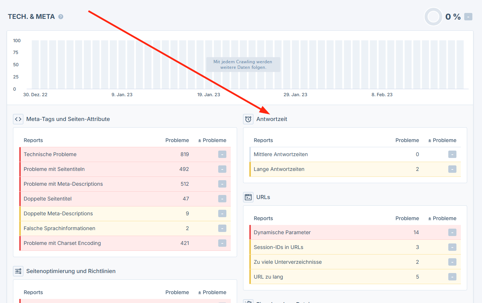Click the change badge in Lange Antwortzeiten row

click(x=452, y=169)
